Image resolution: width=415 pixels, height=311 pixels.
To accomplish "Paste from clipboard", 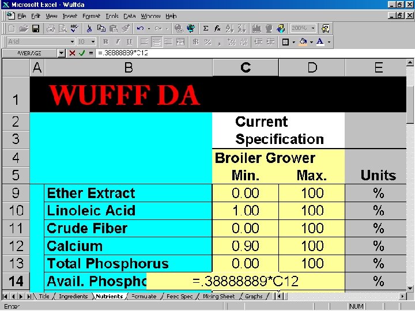I will [x=114, y=28].
